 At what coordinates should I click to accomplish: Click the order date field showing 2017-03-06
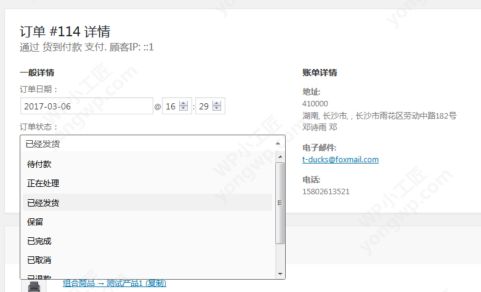tap(86, 106)
